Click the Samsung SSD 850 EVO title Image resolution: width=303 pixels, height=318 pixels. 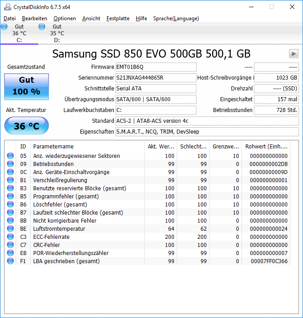[x=151, y=54]
